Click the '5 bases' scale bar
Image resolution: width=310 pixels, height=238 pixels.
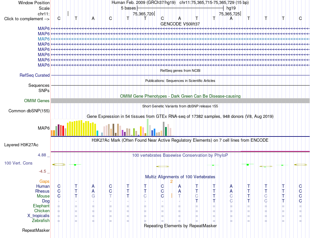click(180, 8)
